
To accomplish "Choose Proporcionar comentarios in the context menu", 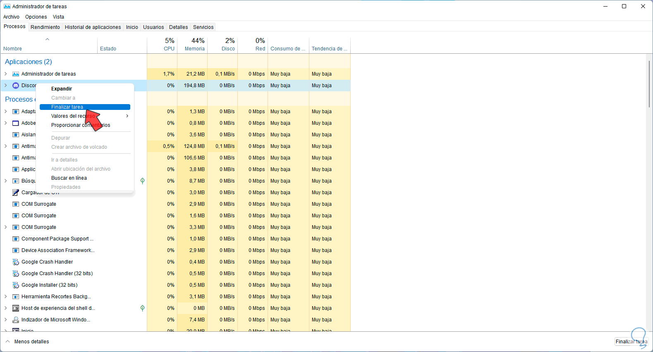I will [x=85, y=125].
